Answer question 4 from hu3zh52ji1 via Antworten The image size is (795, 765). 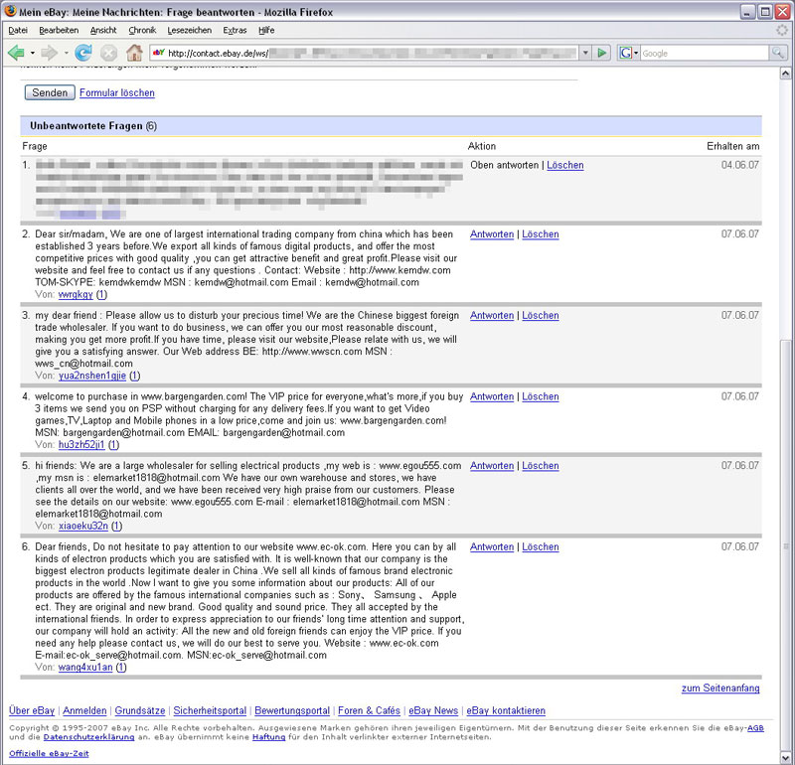click(x=492, y=396)
